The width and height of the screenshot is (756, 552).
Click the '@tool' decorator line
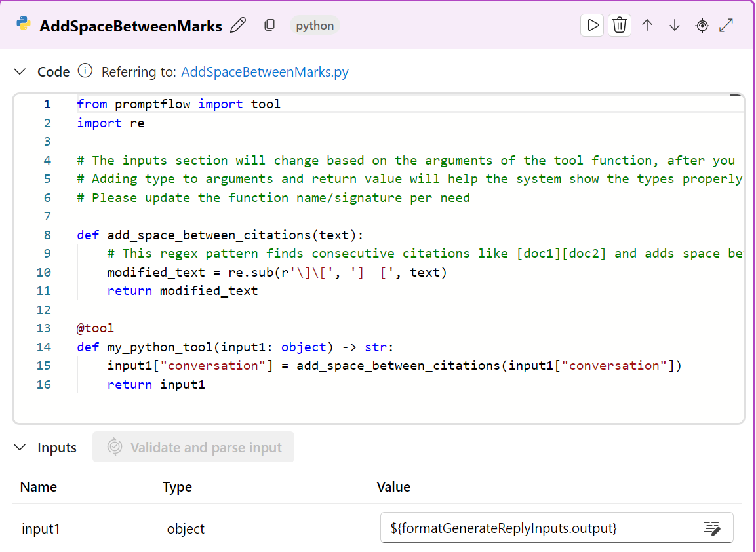tap(96, 328)
